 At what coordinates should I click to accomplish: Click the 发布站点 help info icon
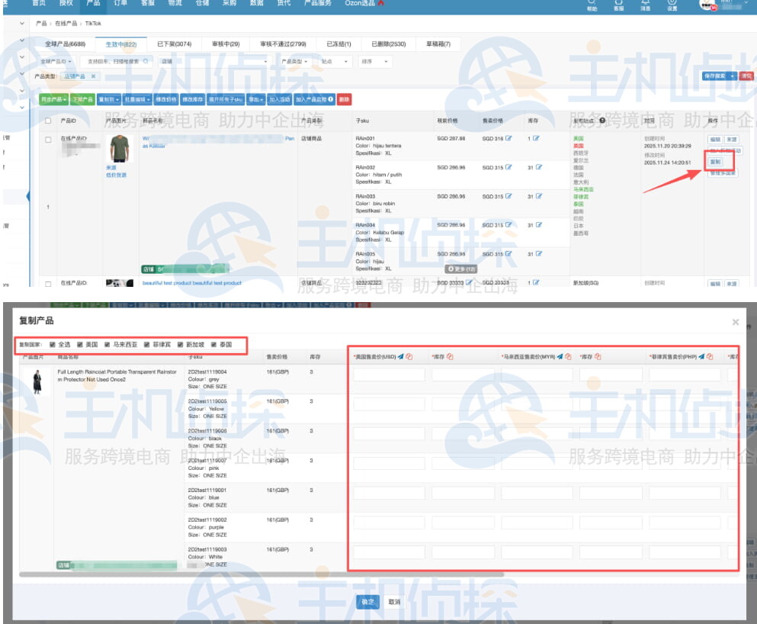[x=603, y=121]
